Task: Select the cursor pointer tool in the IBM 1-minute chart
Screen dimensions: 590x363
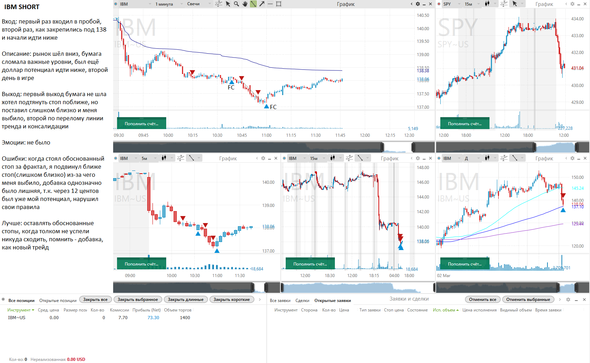Action: [x=228, y=4]
